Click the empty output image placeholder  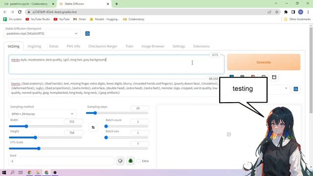click(229, 134)
